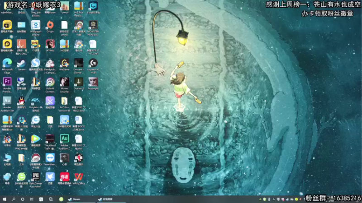Viewport: 362px width, 203px height.
Task: Switch to the Steam taskbar window
Action: [x=81, y=199]
